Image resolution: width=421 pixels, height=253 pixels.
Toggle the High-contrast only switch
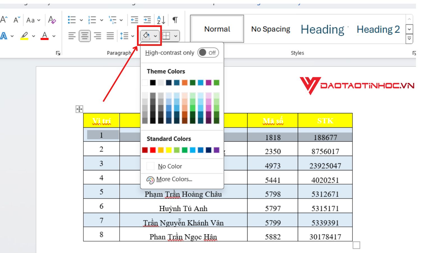point(208,53)
